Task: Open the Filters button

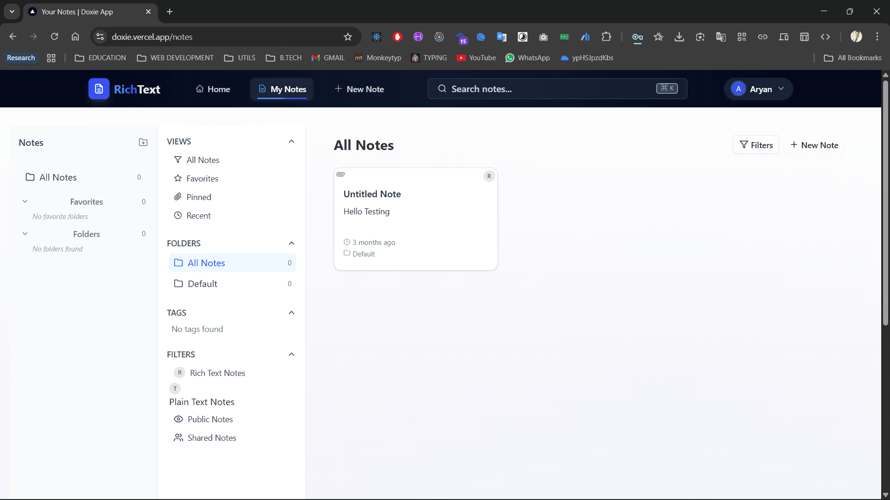Action: pyautogui.click(x=756, y=145)
